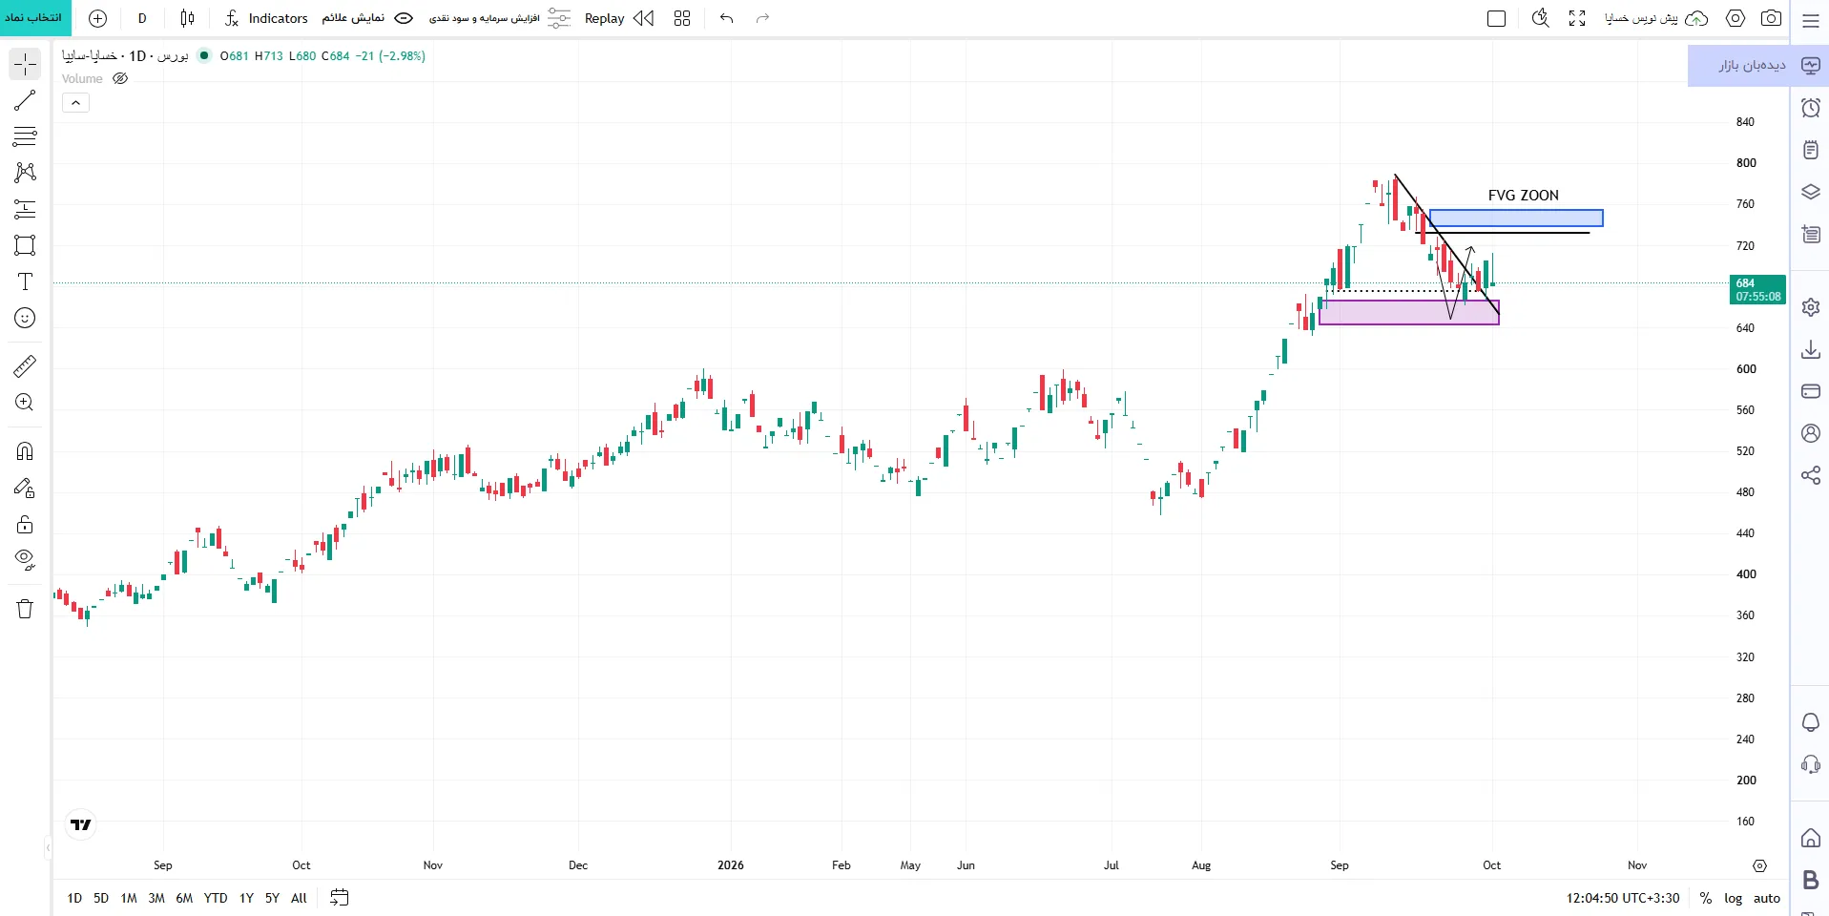Collapse the indicator legend chevron

tap(75, 103)
